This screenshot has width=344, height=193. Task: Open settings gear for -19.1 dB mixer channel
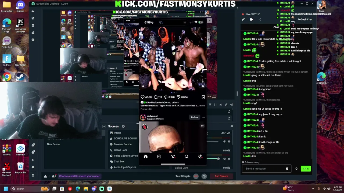(x=229, y=142)
